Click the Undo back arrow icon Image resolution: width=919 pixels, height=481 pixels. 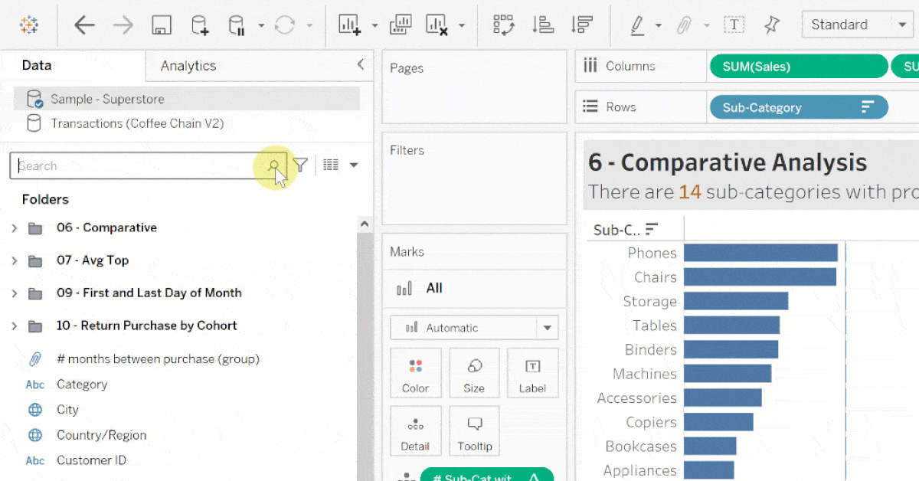coord(84,25)
